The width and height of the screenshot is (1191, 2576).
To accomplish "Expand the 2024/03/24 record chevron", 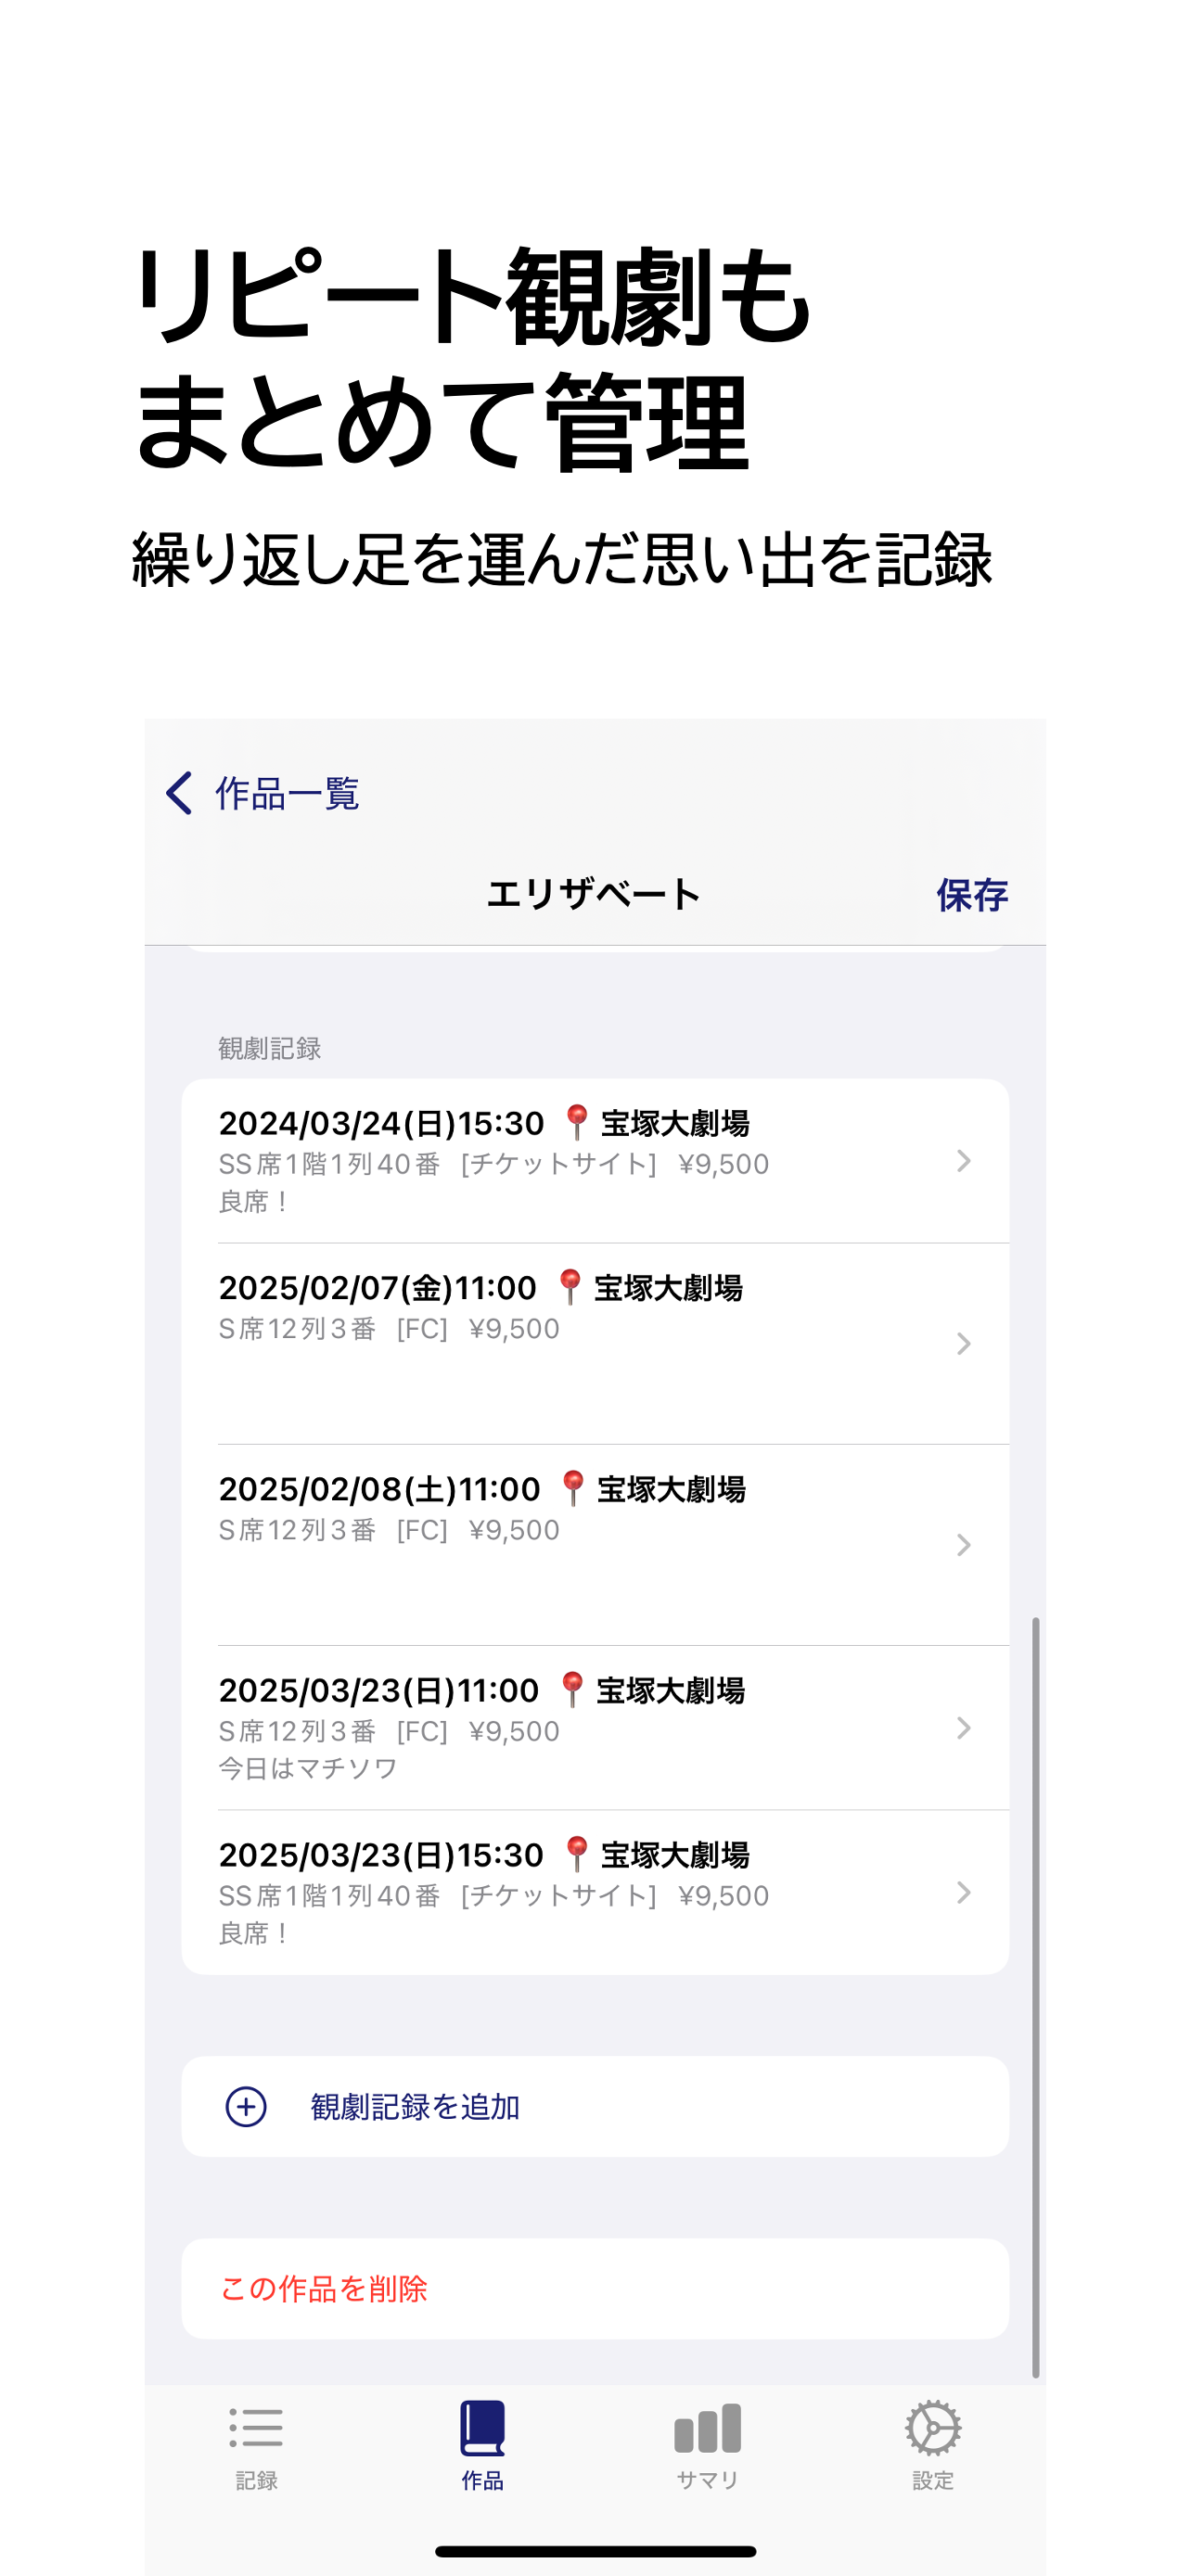I will point(963,1161).
